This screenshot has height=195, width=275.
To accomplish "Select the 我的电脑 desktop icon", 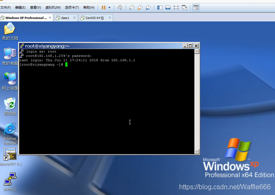I will pos(10,57).
